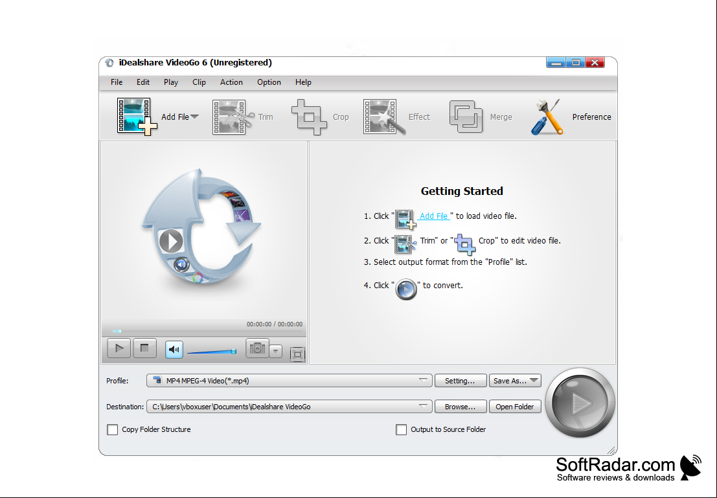Toggle full screen preview icon
This screenshot has width=717, height=498.
pos(298,354)
